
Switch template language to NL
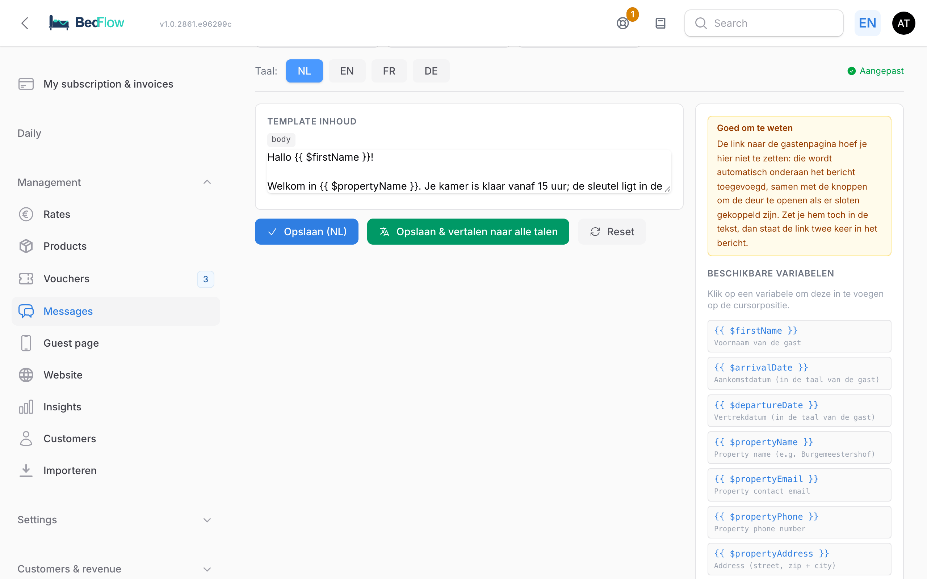(304, 71)
